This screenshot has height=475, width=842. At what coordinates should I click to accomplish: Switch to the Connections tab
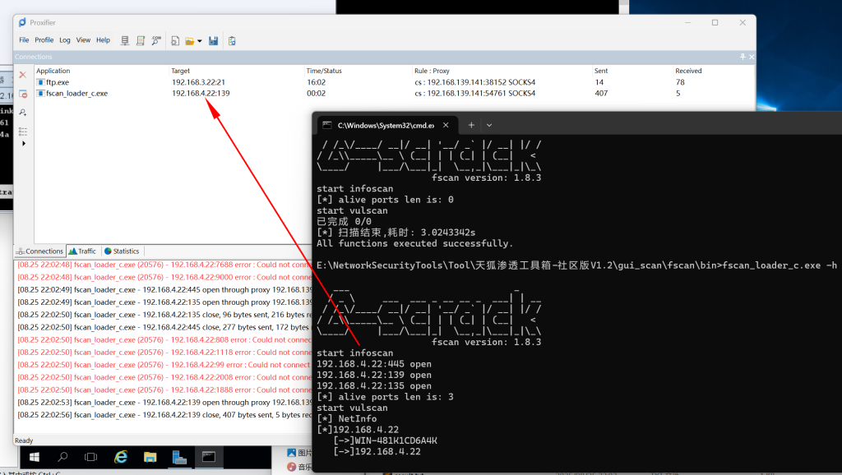(39, 251)
